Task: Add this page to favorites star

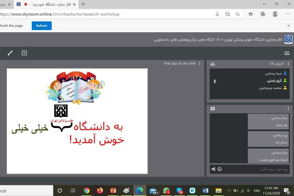Action: point(237,14)
